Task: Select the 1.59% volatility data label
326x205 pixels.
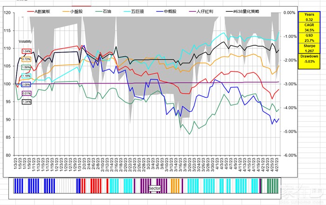Action: pyautogui.click(x=27, y=68)
